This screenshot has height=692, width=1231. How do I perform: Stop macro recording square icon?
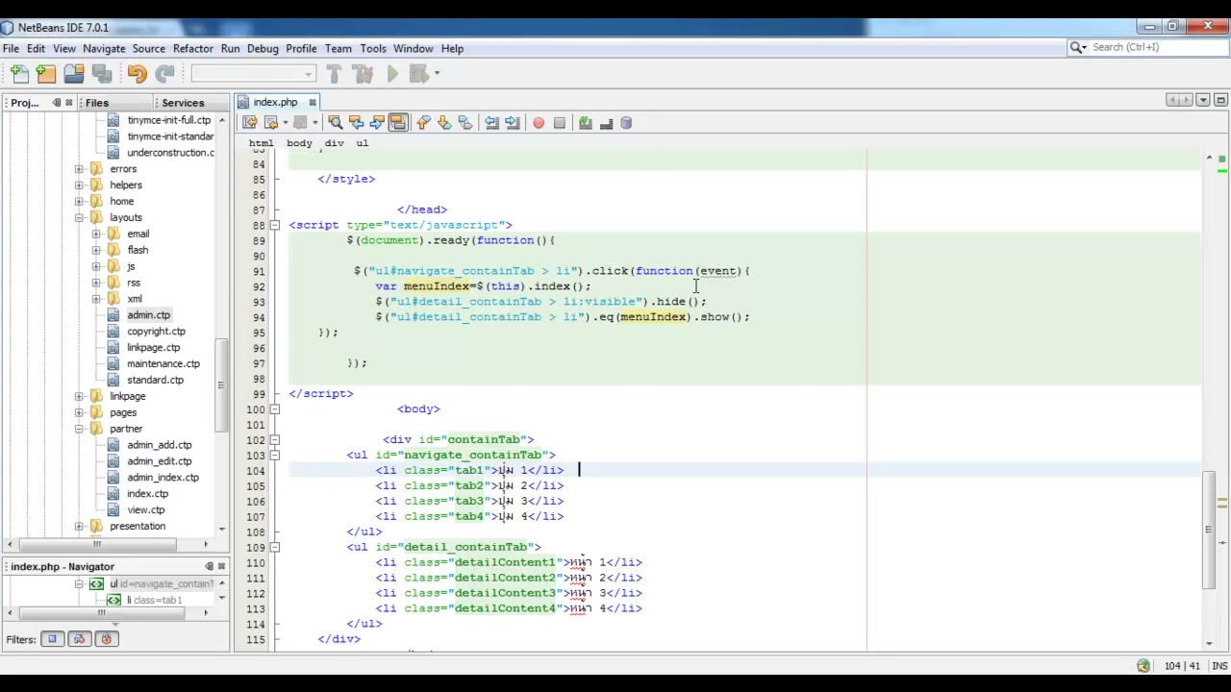pos(560,123)
